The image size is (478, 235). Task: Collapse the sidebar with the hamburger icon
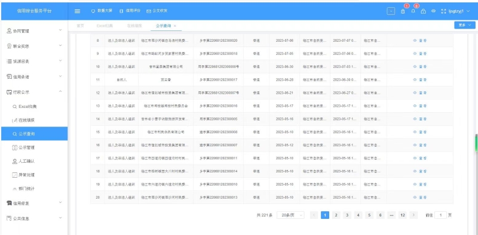coord(78,11)
